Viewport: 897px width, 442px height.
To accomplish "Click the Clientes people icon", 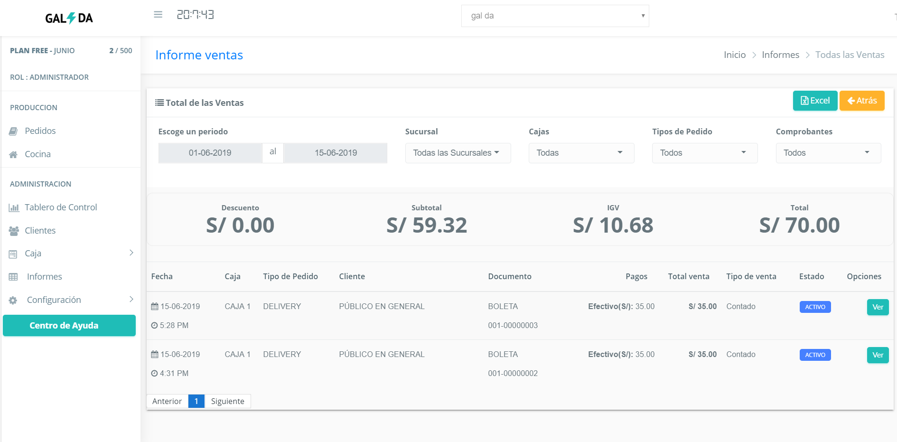I will pos(14,231).
